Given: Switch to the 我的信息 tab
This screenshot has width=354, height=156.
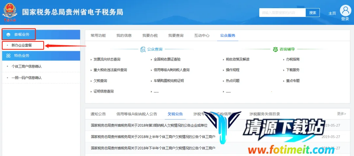Looking at the screenshot, I should pyautogui.click(x=124, y=36).
